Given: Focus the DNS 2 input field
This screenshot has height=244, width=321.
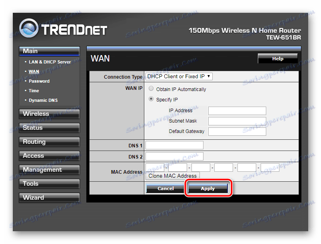Looking at the screenshot, I should point(174,156).
